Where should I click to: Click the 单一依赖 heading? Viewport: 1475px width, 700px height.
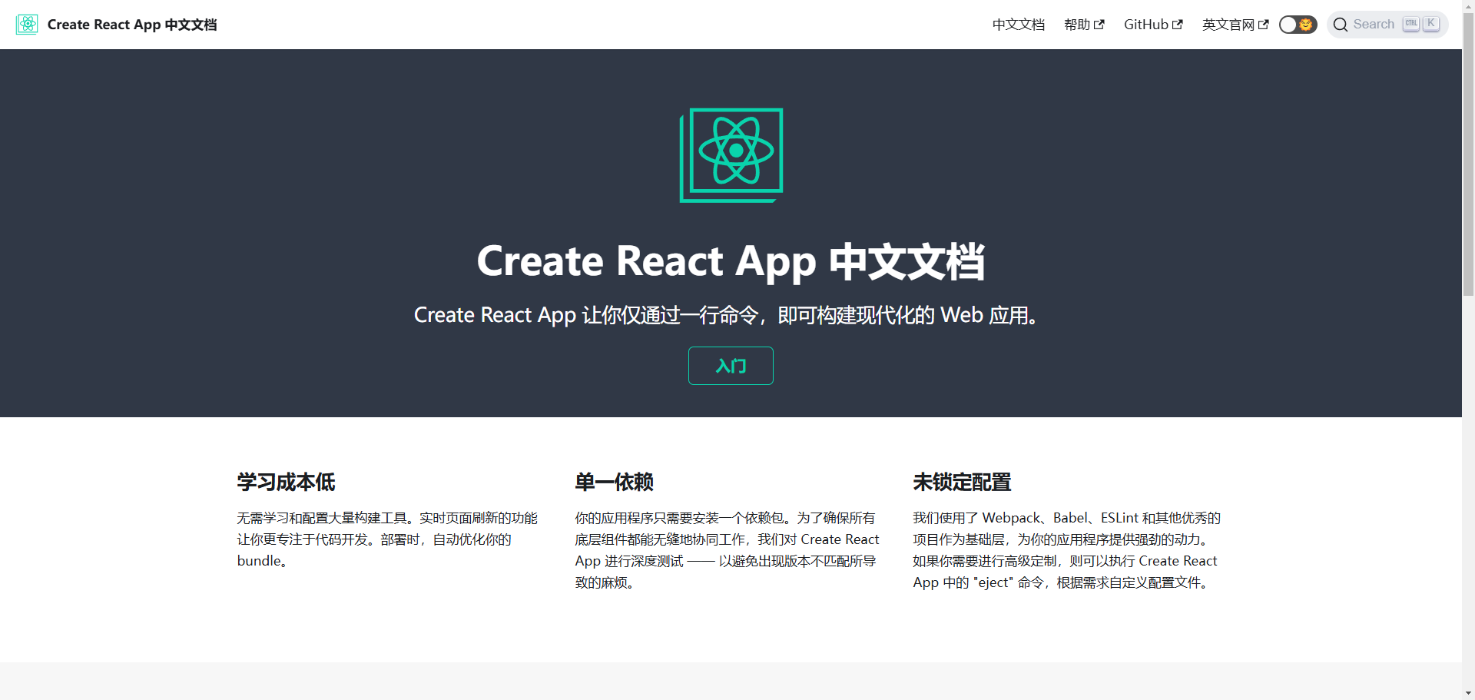615,482
